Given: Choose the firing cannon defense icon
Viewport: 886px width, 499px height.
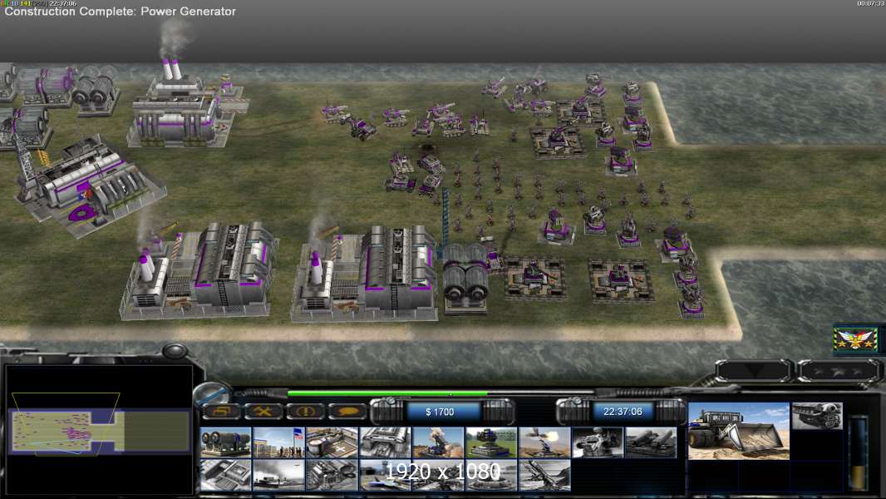Looking at the screenshot, I should click(x=544, y=442).
